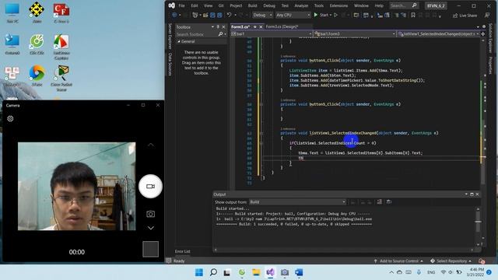The height and width of the screenshot is (280, 498).
Task: Toggle word wrap in the Output window
Action: coord(389,202)
